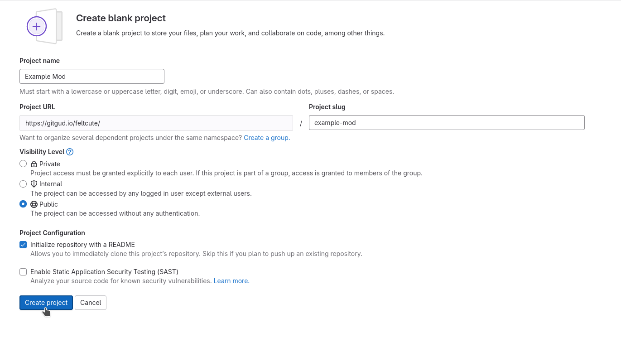Follow the SAST 'Learn more' link
This screenshot has height=338, width=621.
[231, 281]
